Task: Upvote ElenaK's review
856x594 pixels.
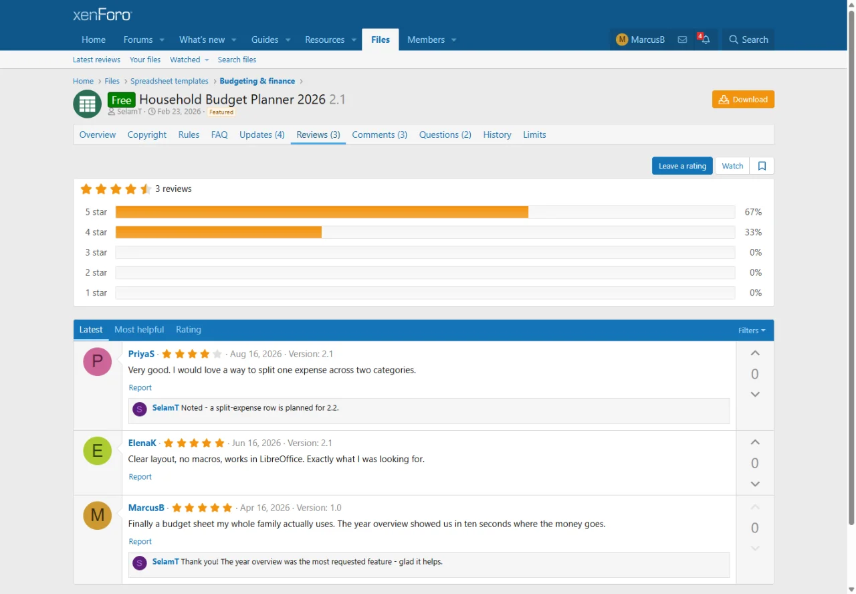Action: (x=755, y=442)
